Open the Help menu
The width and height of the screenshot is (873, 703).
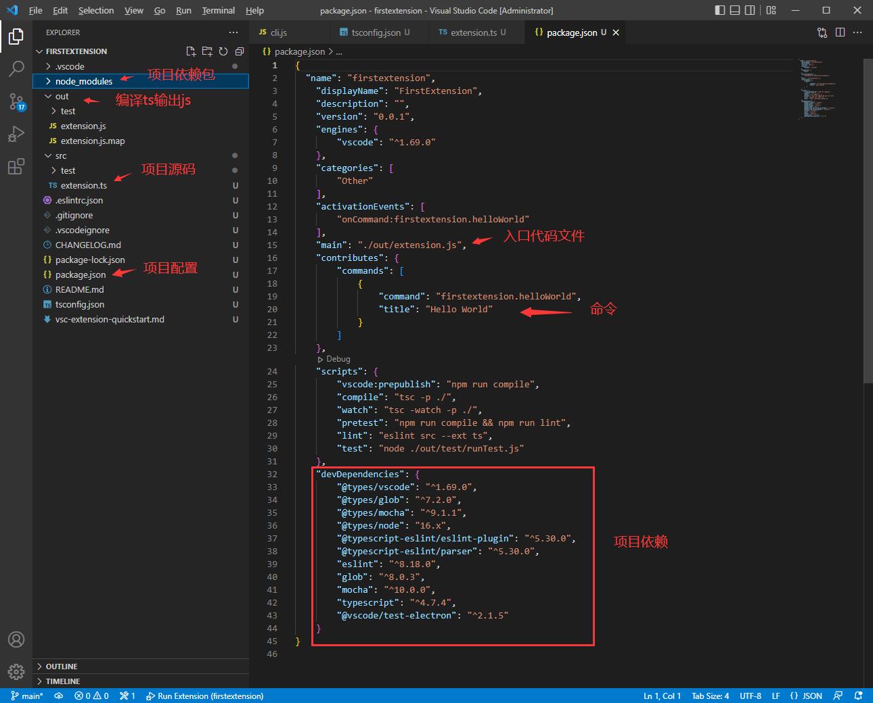[254, 10]
